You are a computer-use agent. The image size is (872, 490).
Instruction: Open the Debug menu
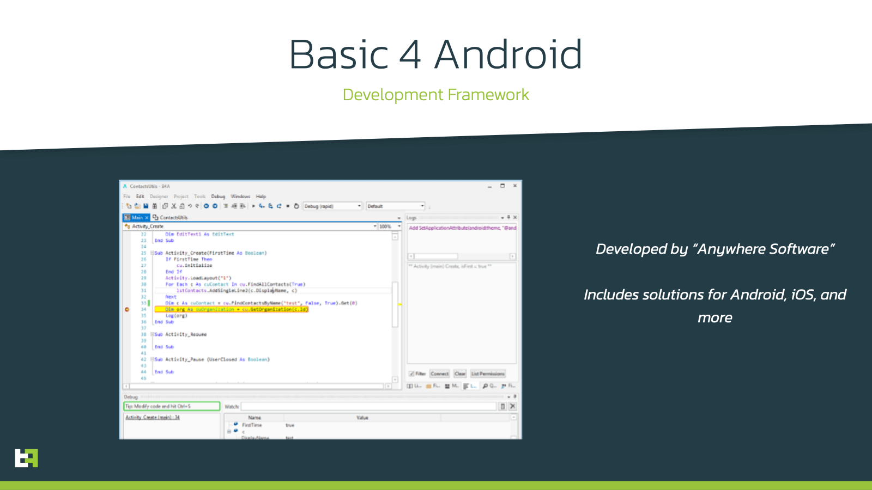click(218, 197)
